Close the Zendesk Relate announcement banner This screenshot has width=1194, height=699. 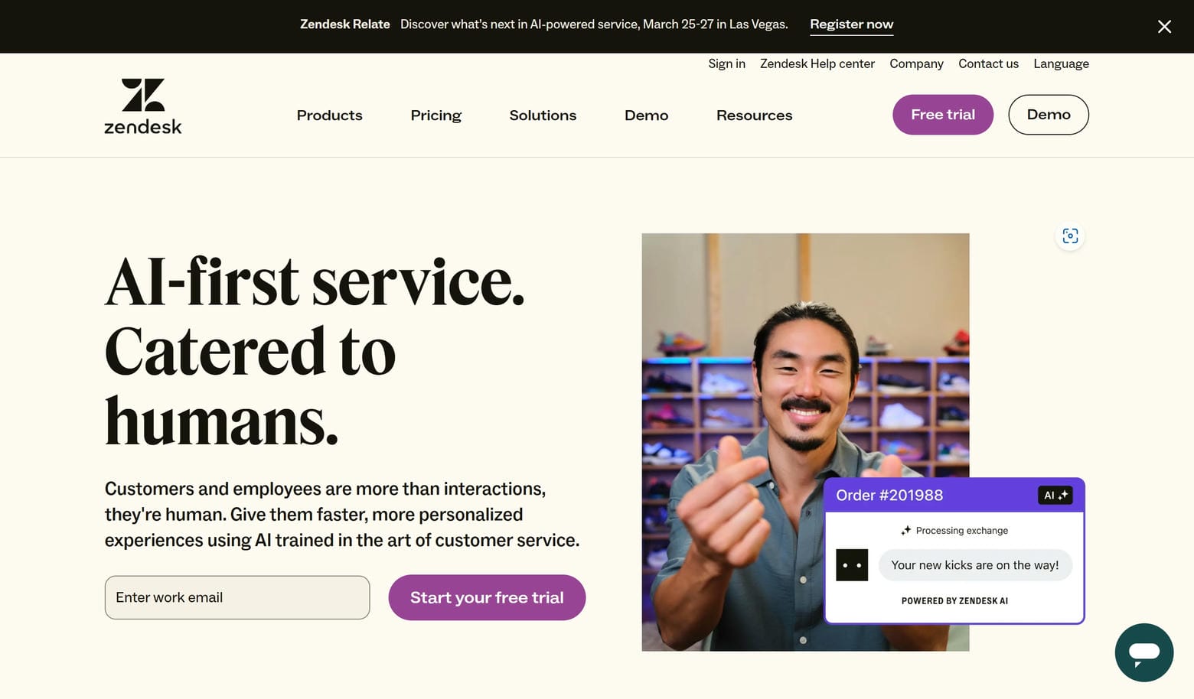[x=1164, y=27]
